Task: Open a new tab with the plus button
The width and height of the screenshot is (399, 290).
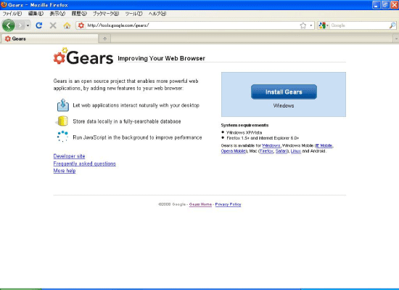Action: coord(104,39)
